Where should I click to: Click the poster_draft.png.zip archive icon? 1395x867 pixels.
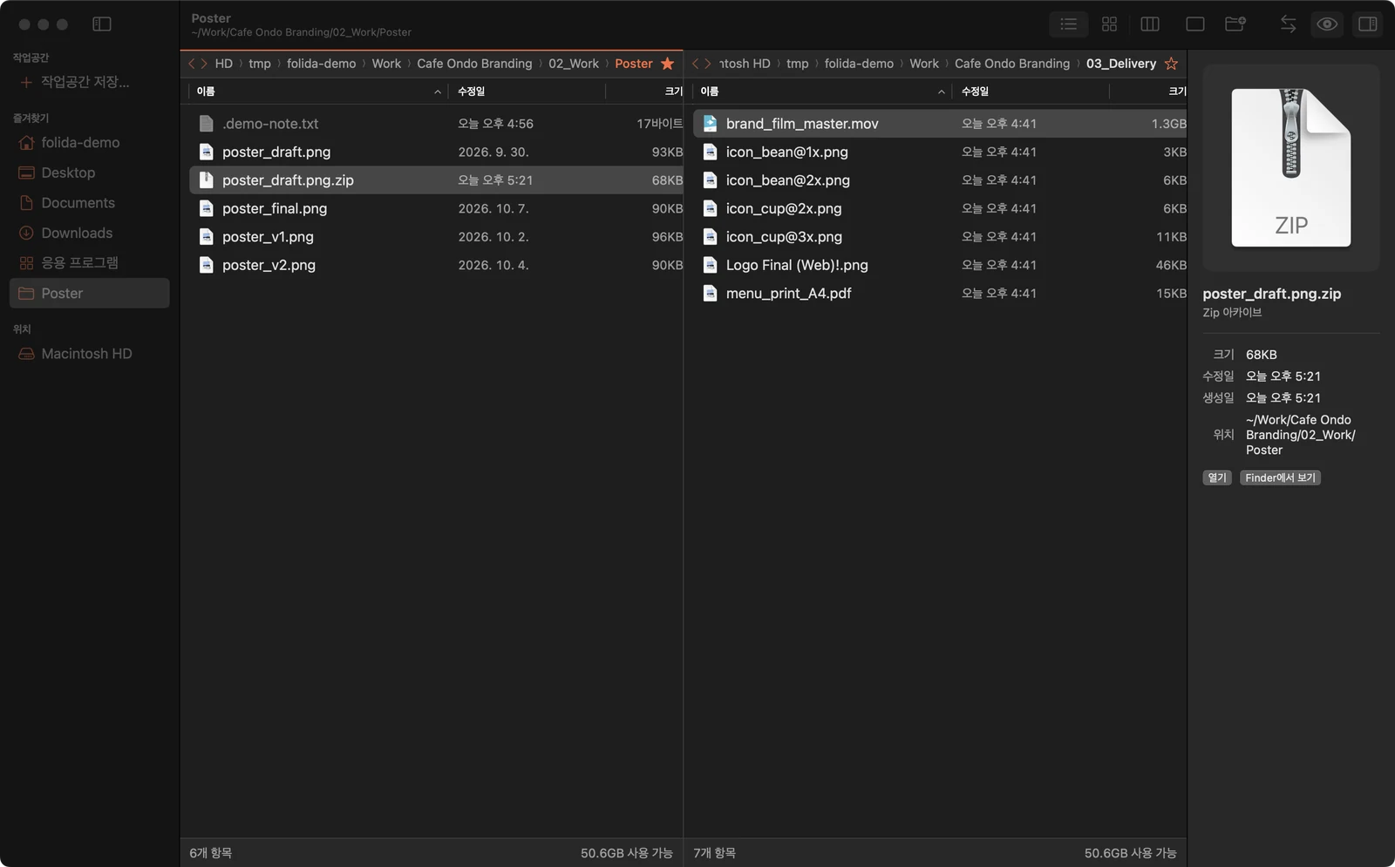206,180
